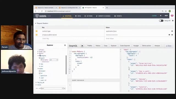176x99 pixels.
Task: Open the Chrome profile avatar
Action: [x=170, y=11]
